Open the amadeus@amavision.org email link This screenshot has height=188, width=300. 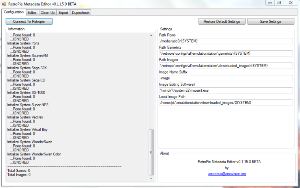pyautogui.click(x=227, y=173)
